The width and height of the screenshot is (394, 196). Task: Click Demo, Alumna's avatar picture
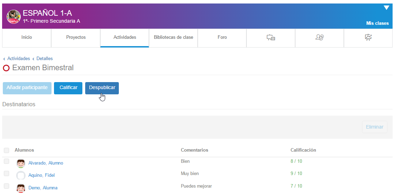point(21,188)
